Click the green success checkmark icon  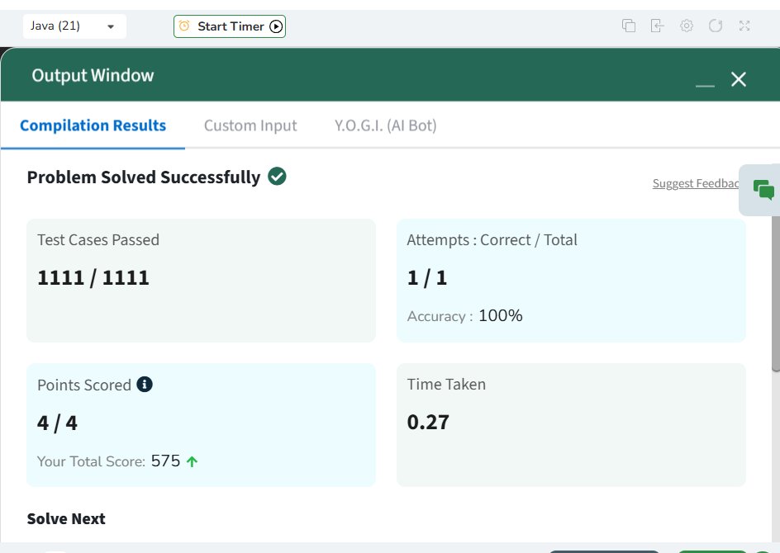277,177
